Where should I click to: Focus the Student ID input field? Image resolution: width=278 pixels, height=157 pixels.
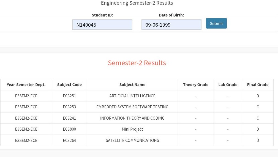coord(102,25)
